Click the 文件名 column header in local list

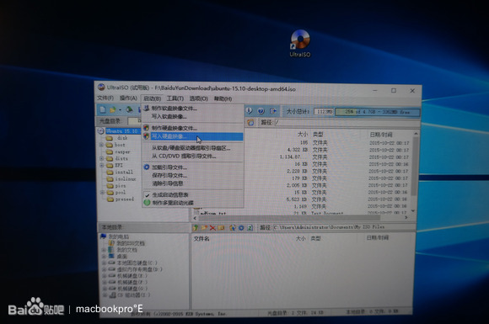[x=202, y=239]
